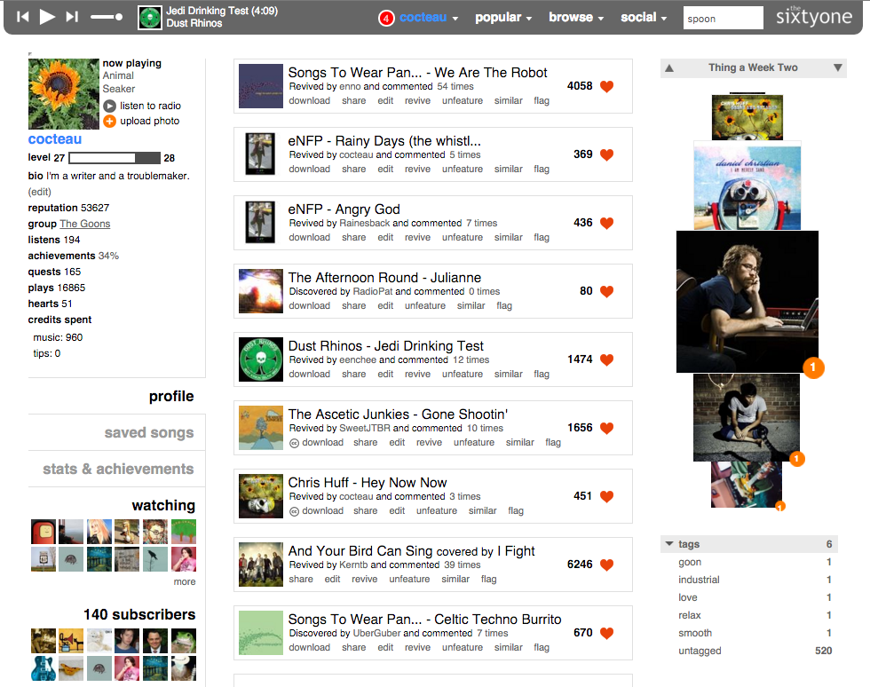The height and width of the screenshot is (687, 870).
Task: Click the play button in the player bar
Action: 48,17
